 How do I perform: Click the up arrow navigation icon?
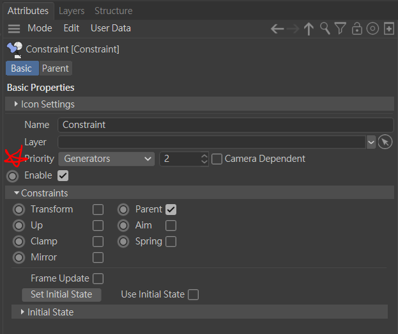(309, 29)
